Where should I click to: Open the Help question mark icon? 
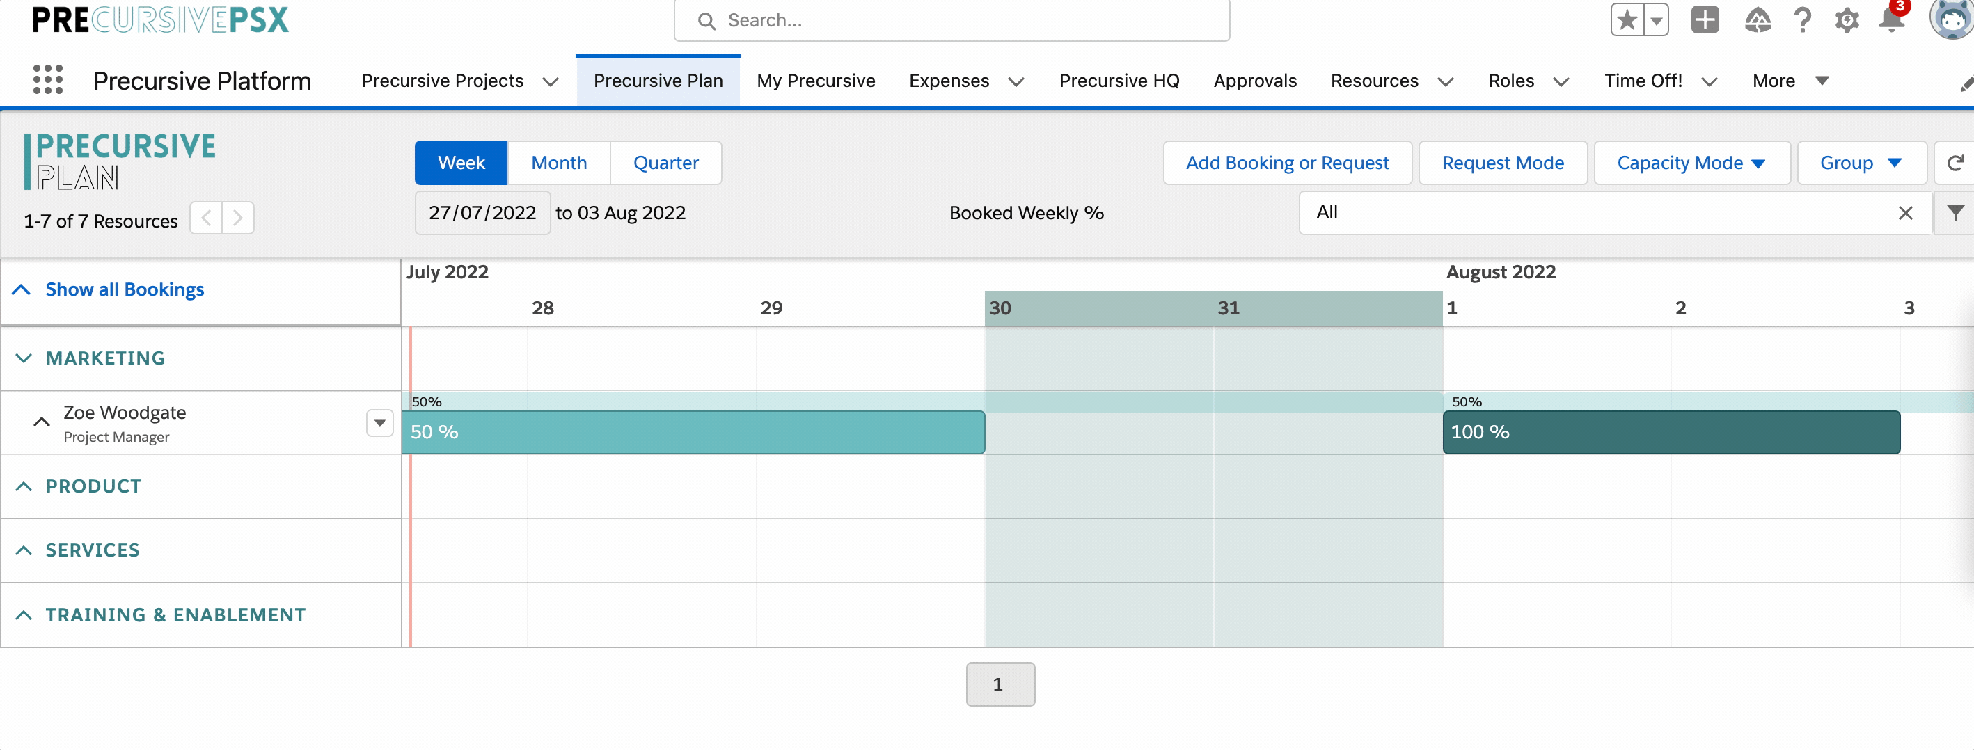tap(1802, 20)
